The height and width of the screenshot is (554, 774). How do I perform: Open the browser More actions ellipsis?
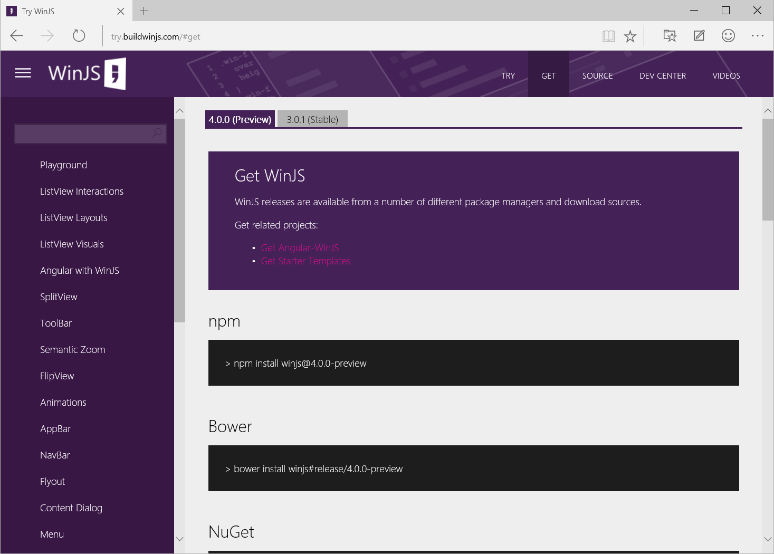758,35
